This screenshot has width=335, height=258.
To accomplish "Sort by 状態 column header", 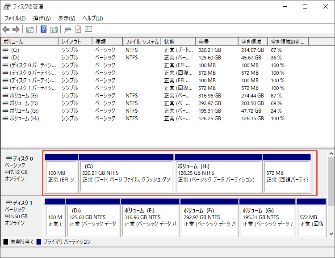I will 178,42.
